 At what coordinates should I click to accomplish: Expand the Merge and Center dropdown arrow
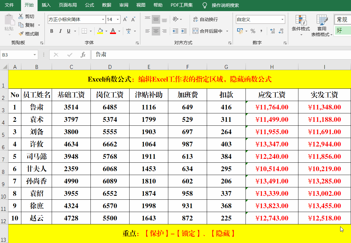[x=227, y=31]
